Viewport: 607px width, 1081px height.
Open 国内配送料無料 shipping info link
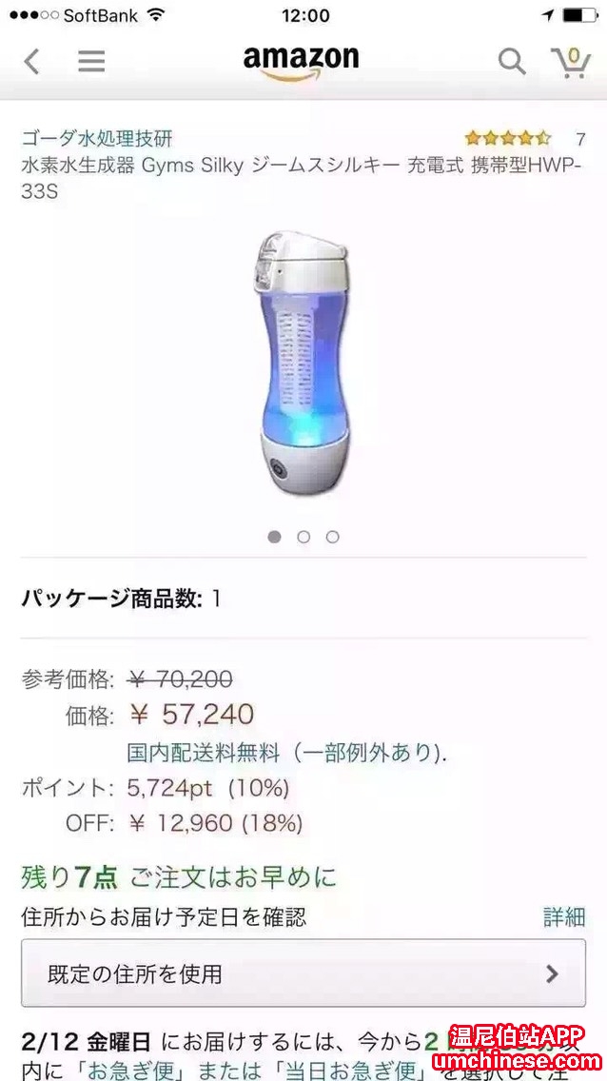click(x=204, y=753)
